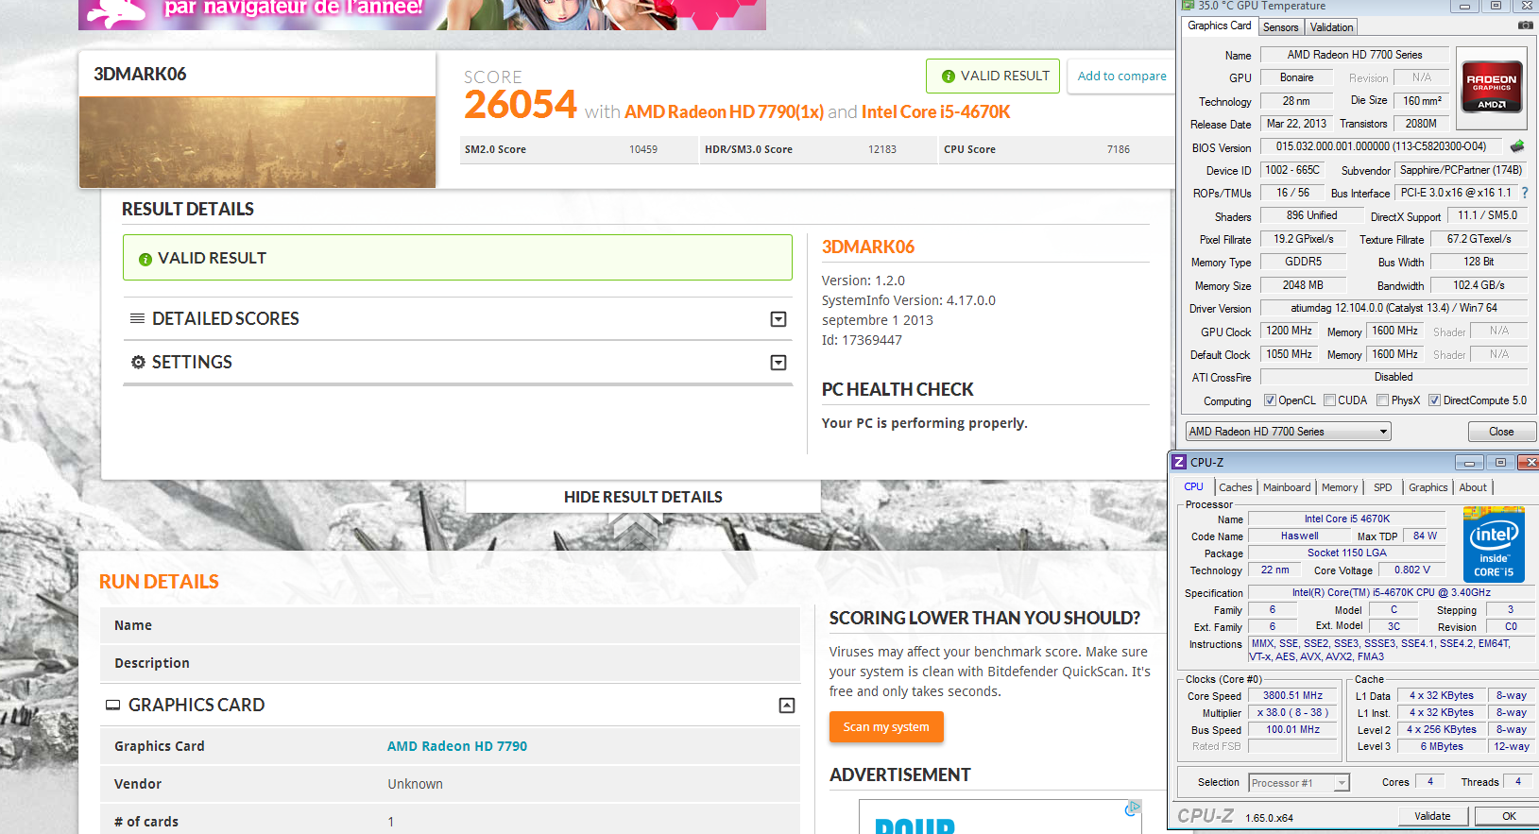
Task: Toggle DirectCompute 5.0 checkbox
Action: (1434, 400)
